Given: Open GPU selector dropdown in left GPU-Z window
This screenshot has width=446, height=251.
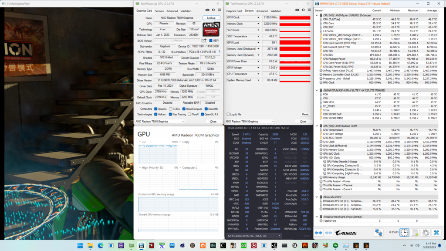Looking at the screenshot, I should (x=159, y=122).
